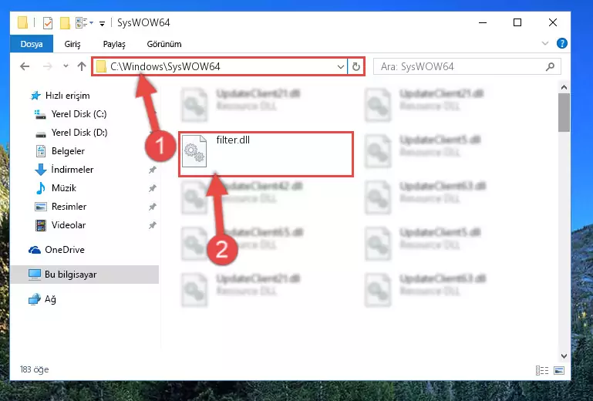Switch to the Görünüm ribbon tab
This screenshot has height=401, width=593.
[164, 44]
